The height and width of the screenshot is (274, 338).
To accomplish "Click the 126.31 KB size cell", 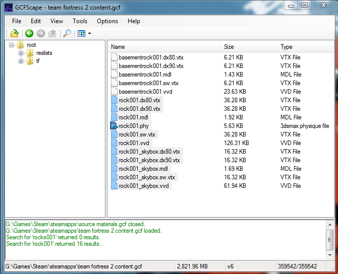I will (x=236, y=143).
